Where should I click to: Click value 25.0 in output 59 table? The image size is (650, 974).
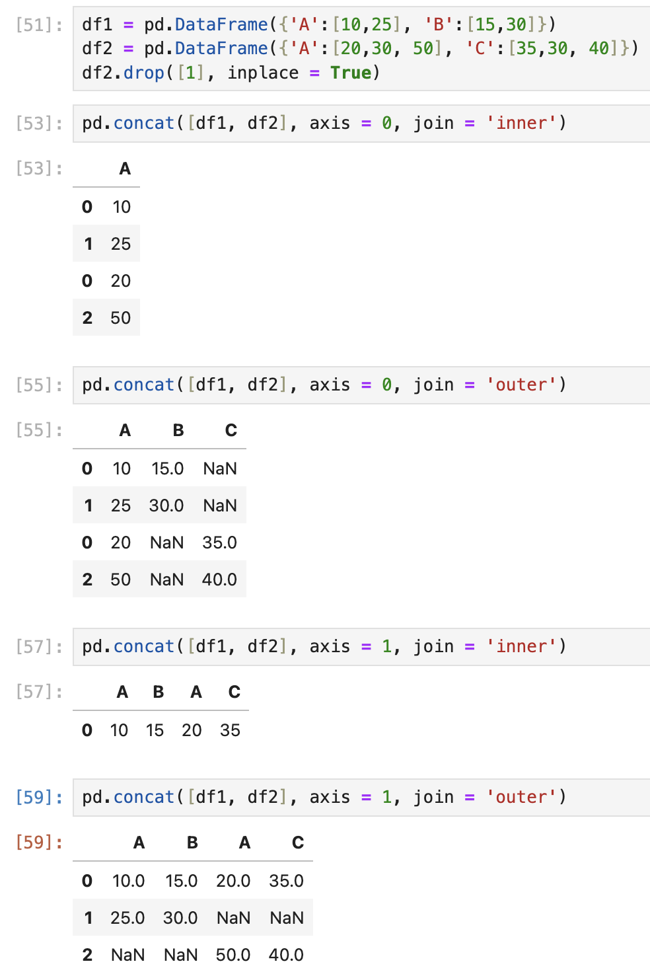coord(128,918)
